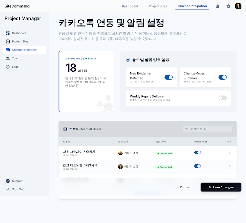Toggle real-time alerts for 서초 그랑자이
246x223 pixels.
click(x=197, y=153)
